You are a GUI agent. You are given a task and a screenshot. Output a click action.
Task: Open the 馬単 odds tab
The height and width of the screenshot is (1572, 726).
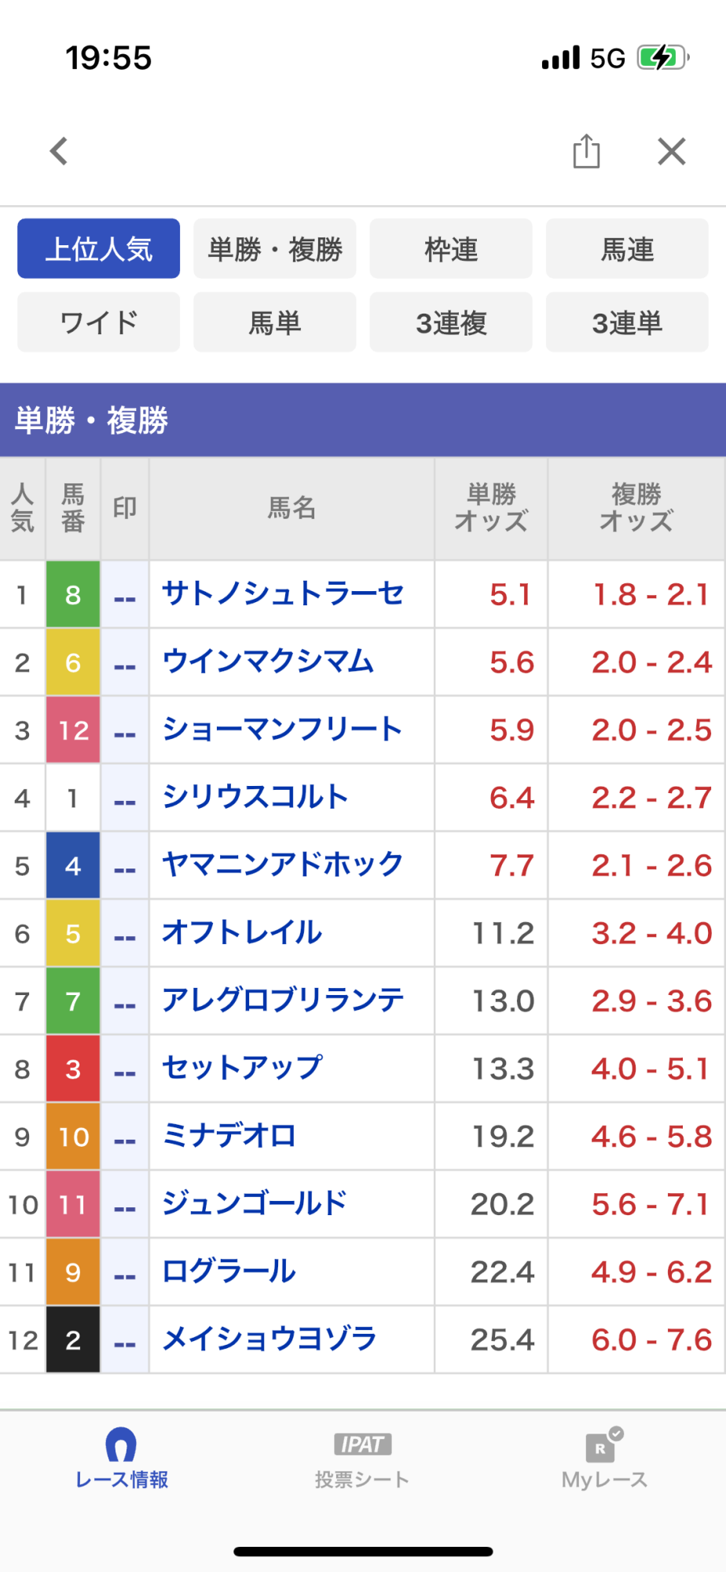275,322
